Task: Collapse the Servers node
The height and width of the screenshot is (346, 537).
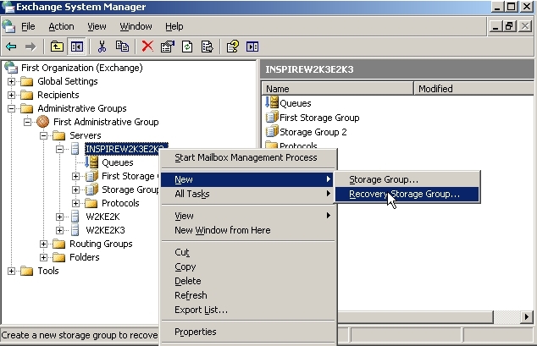Action: (43, 135)
